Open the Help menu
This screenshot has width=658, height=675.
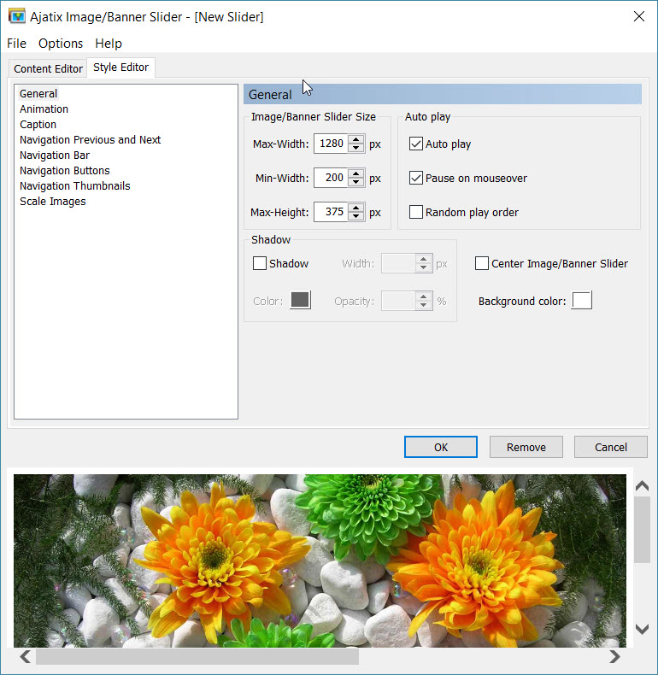109,44
